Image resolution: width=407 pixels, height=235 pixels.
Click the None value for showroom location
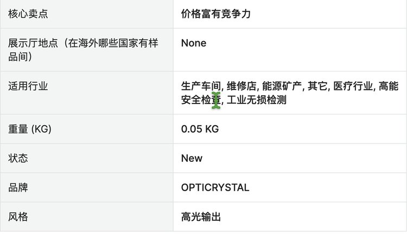(194, 43)
